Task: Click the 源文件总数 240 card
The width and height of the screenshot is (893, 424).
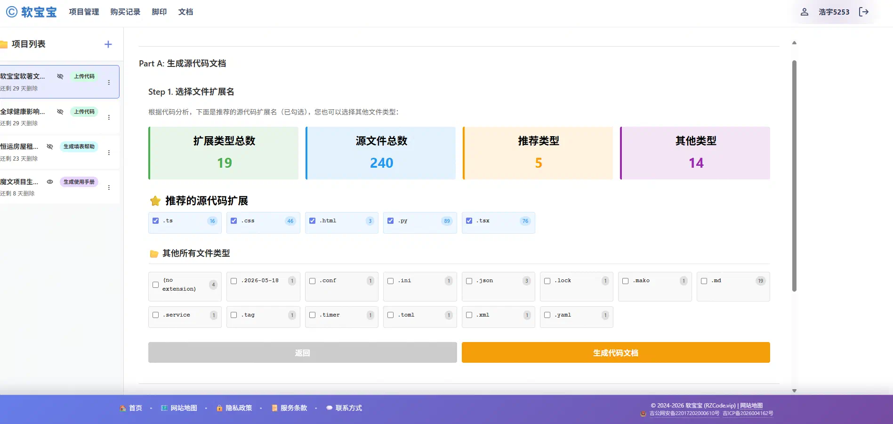Action: click(x=381, y=153)
